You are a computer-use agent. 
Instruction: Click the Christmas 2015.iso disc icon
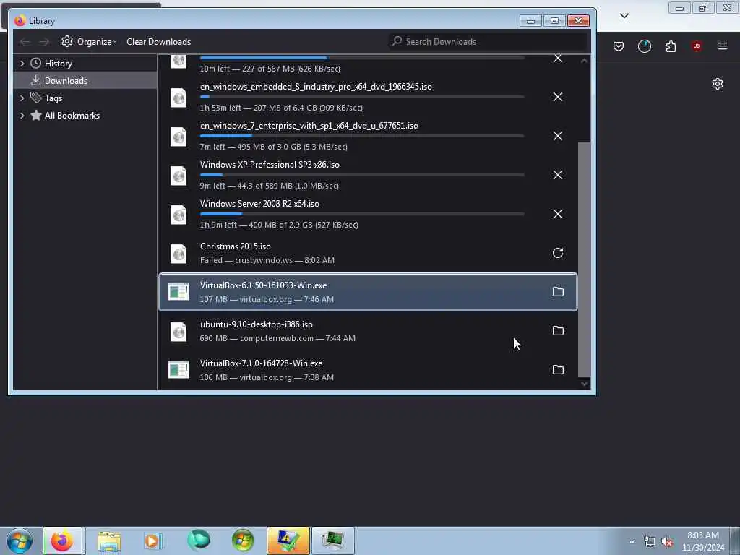point(178,254)
